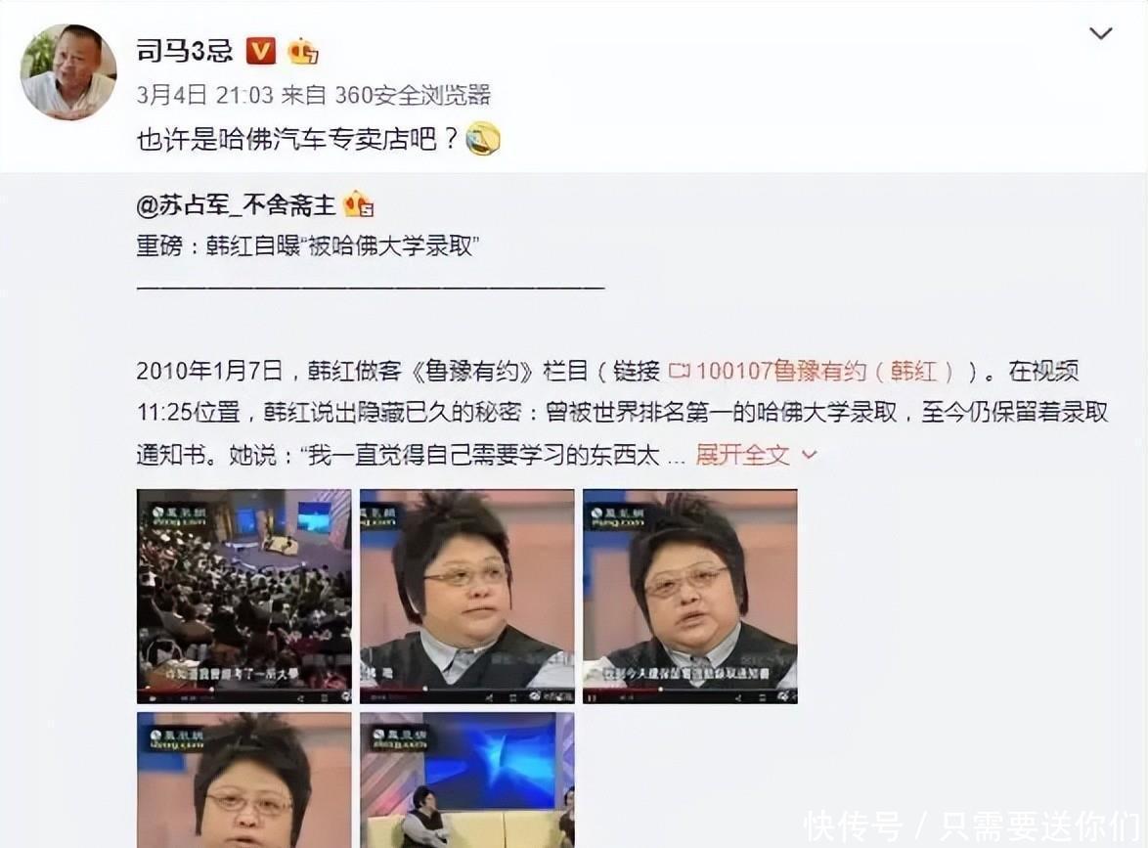Click the 360安全浏览器 source link
Image resolution: width=1148 pixels, height=848 pixels.
[413, 95]
